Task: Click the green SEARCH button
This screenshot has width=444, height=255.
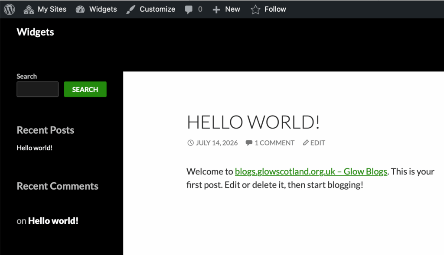Action: pos(85,89)
